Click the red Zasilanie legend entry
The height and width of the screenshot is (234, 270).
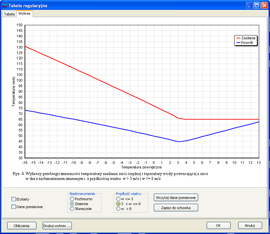246,38
